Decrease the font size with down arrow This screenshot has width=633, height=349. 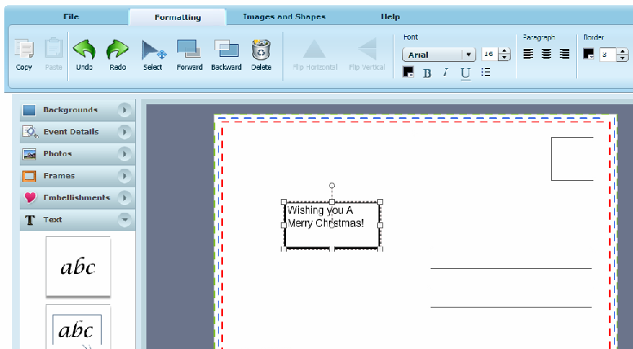[x=504, y=58]
